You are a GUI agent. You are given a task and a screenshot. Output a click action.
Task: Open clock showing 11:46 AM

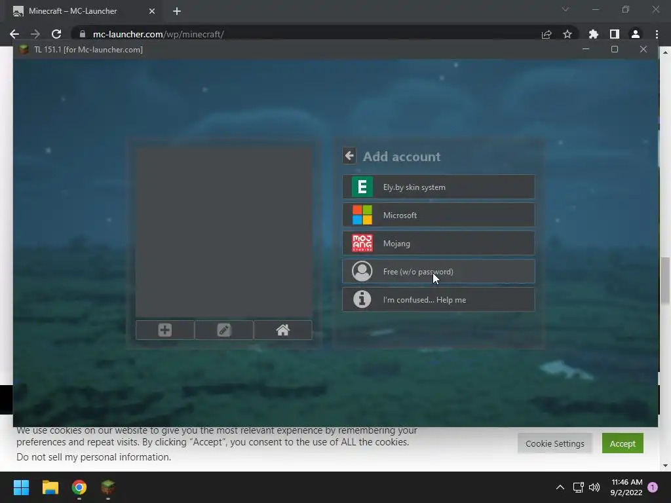click(x=626, y=487)
